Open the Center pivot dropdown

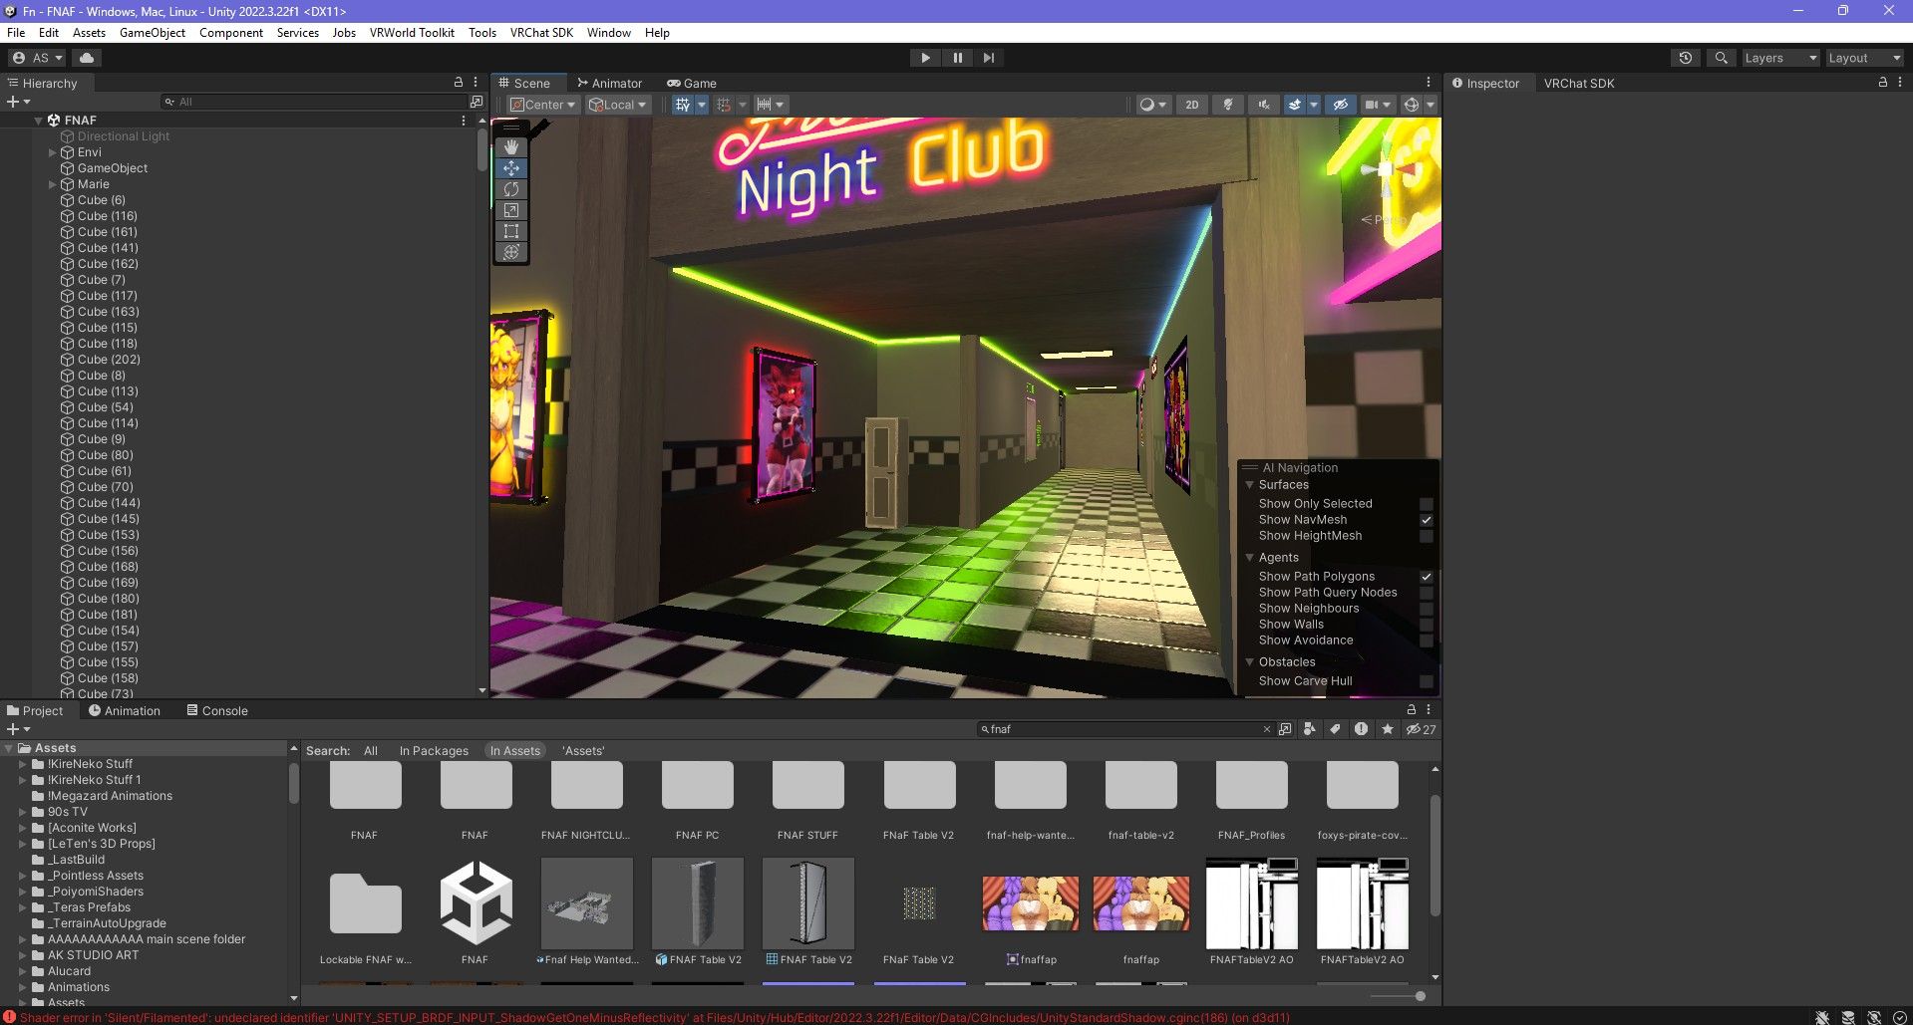(x=543, y=105)
